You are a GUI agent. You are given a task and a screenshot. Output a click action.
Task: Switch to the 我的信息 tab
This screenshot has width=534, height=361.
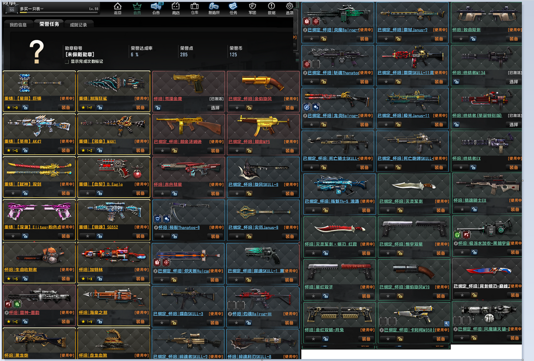point(18,25)
